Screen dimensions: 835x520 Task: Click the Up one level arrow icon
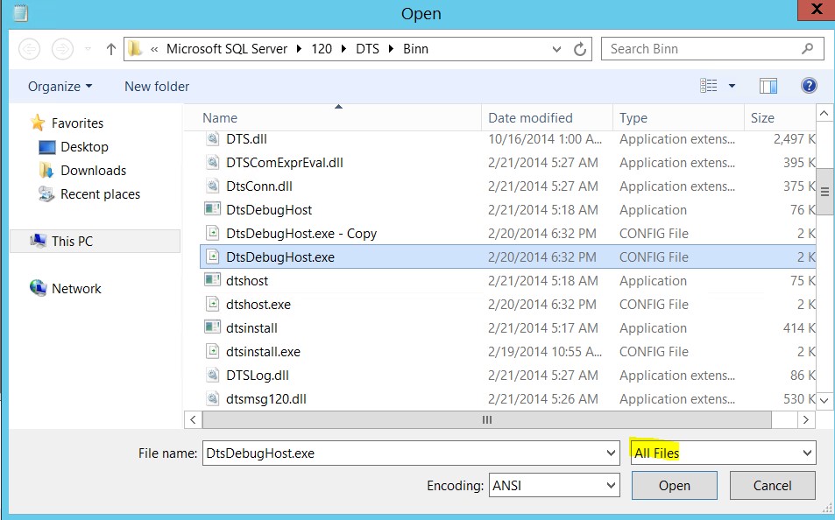(110, 49)
